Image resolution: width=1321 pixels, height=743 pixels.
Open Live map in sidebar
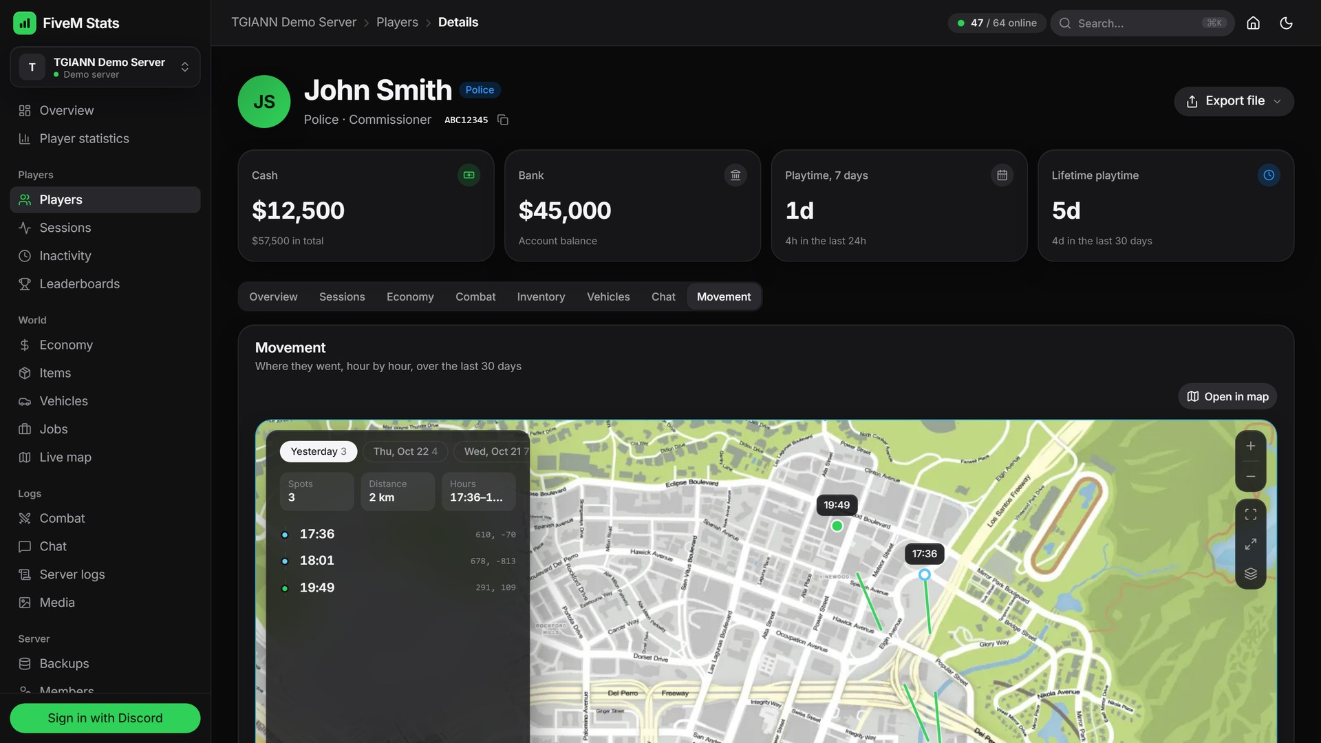click(105, 457)
